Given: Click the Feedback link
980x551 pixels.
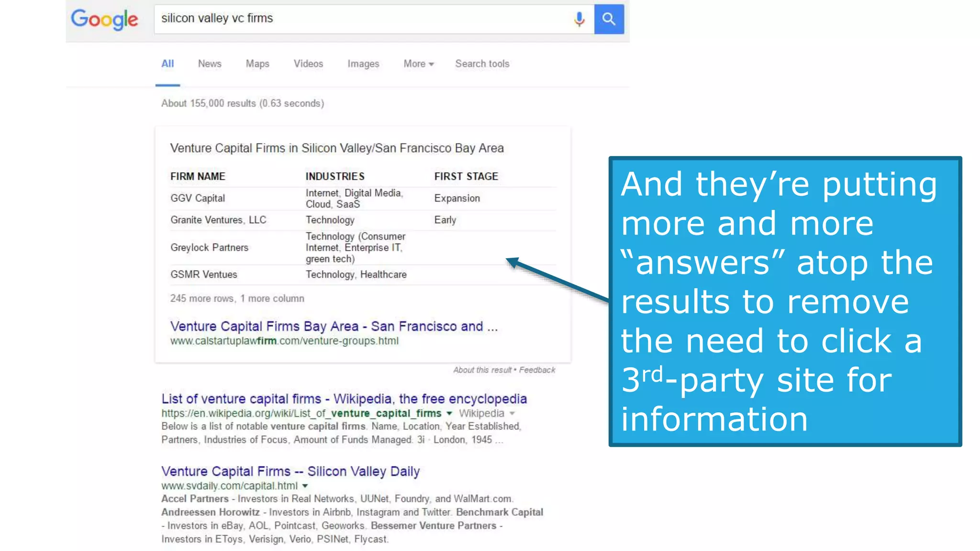Looking at the screenshot, I should click(537, 370).
